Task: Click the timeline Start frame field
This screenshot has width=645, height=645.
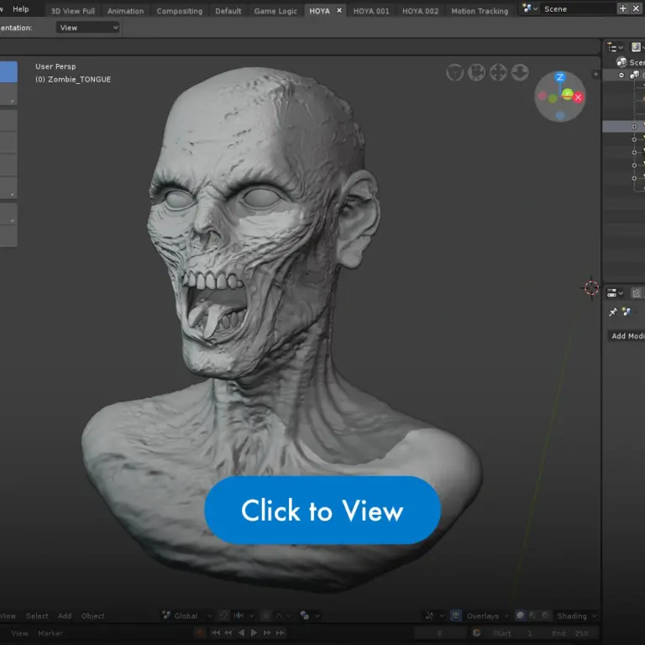Action: tap(512, 633)
